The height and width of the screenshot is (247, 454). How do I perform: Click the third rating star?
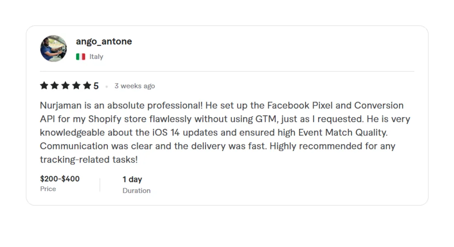coord(66,86)
